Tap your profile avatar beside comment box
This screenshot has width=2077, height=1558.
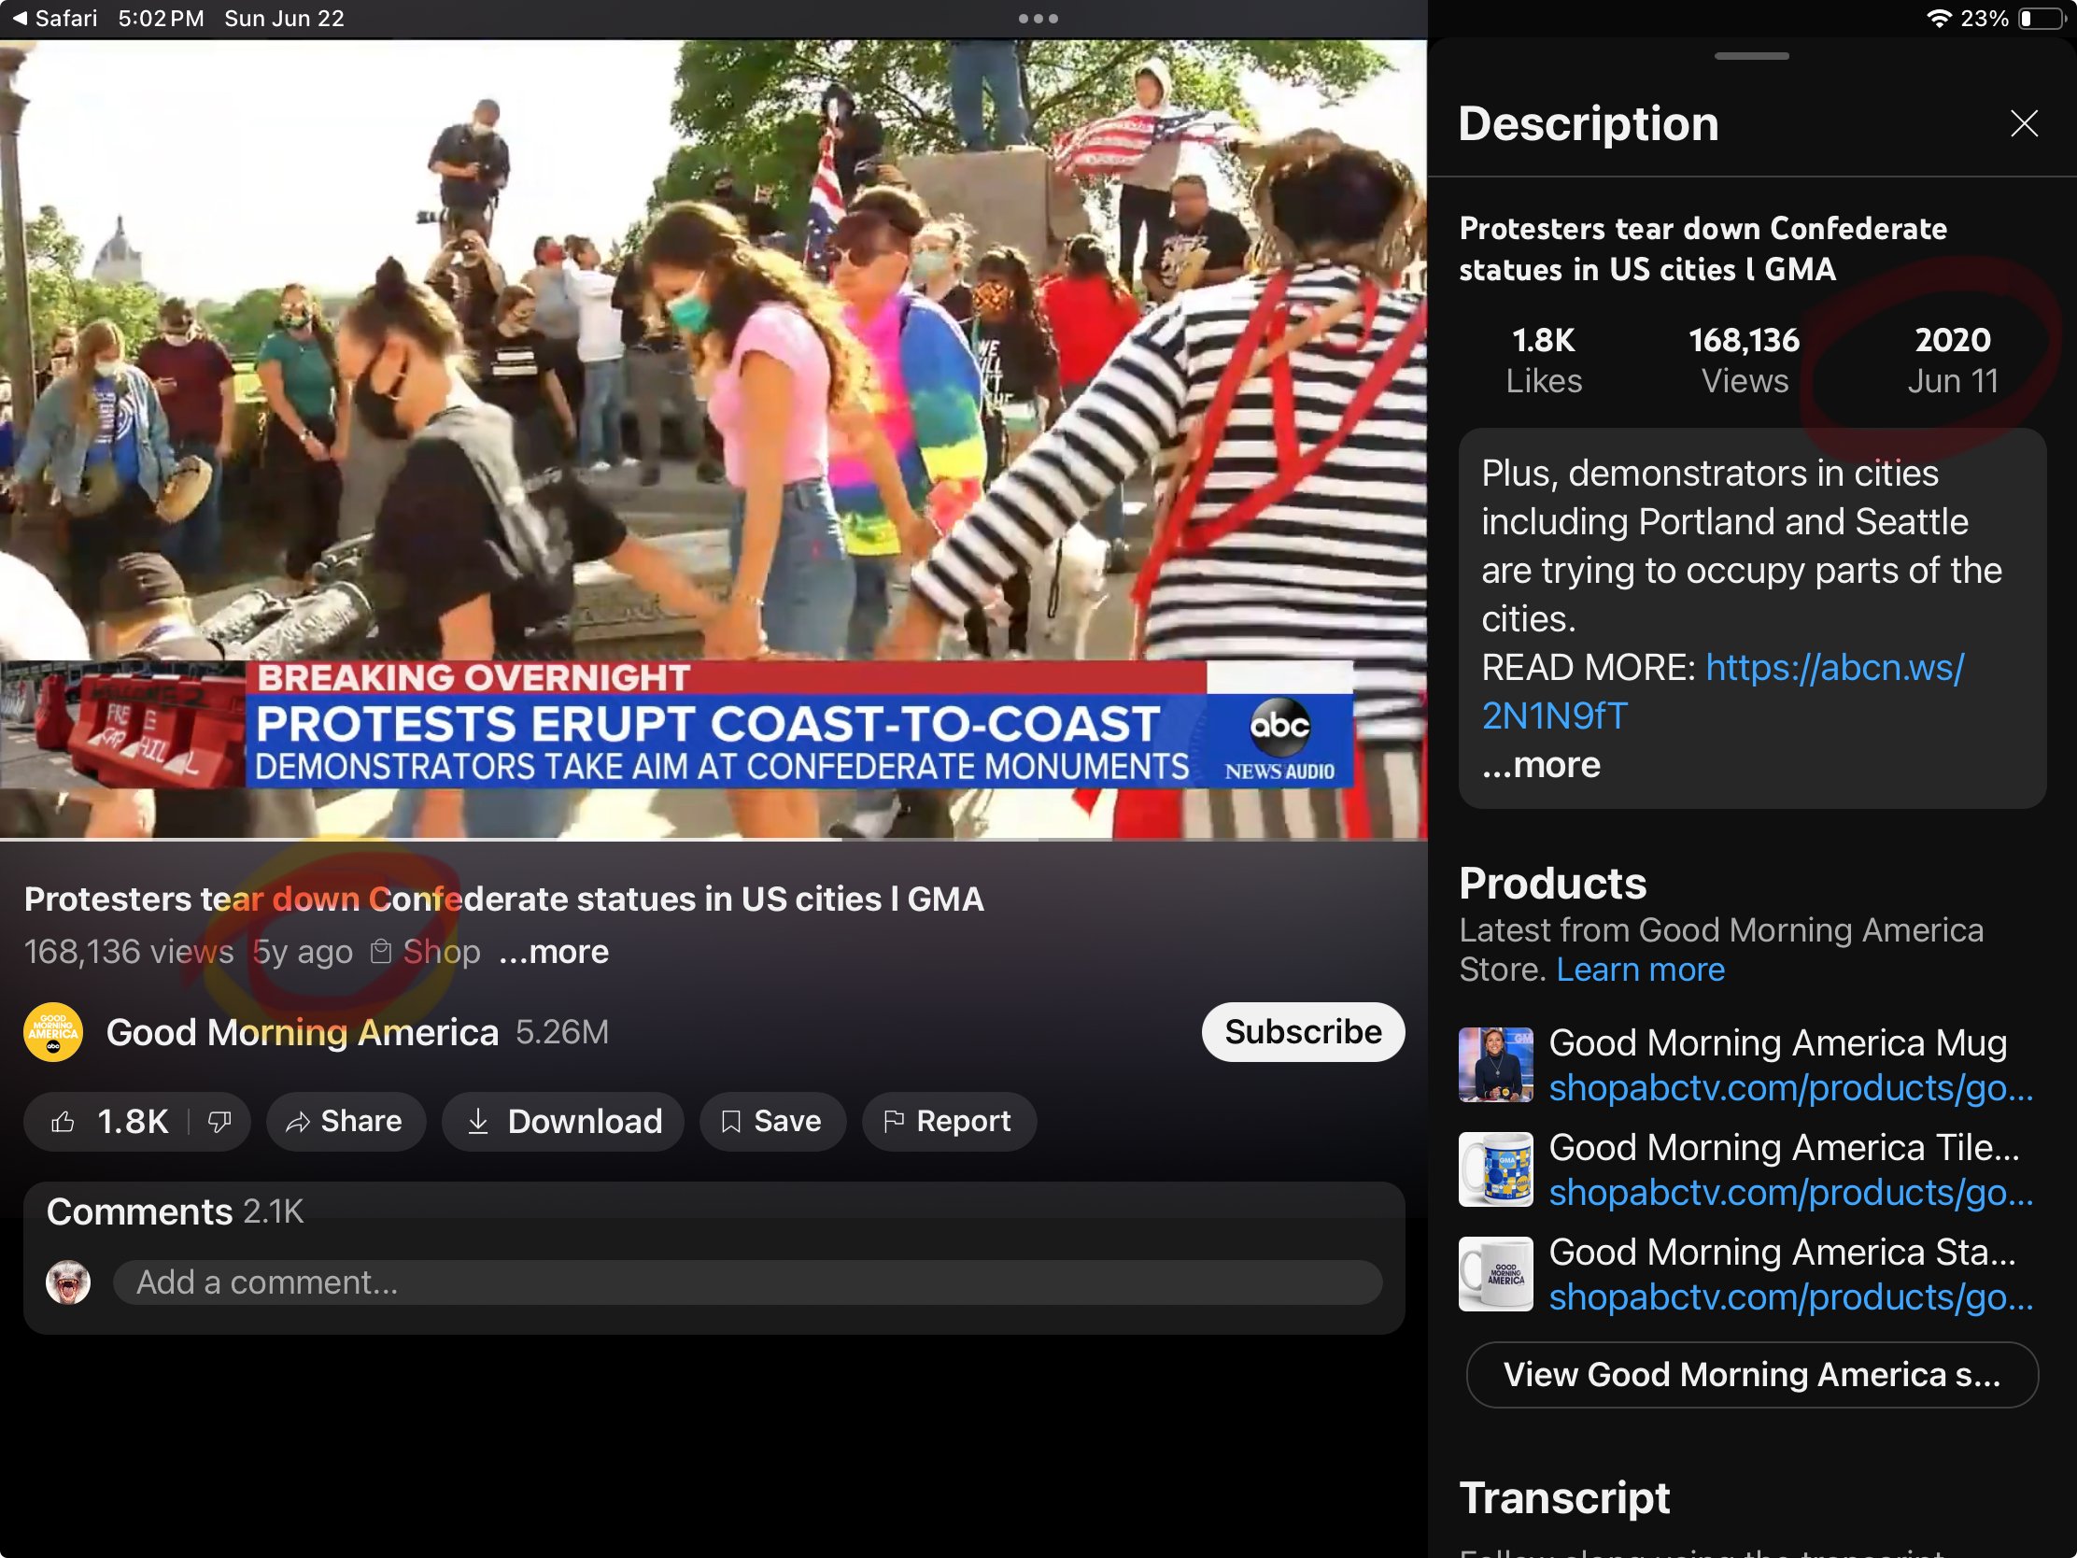click(x=68, y=1282)
